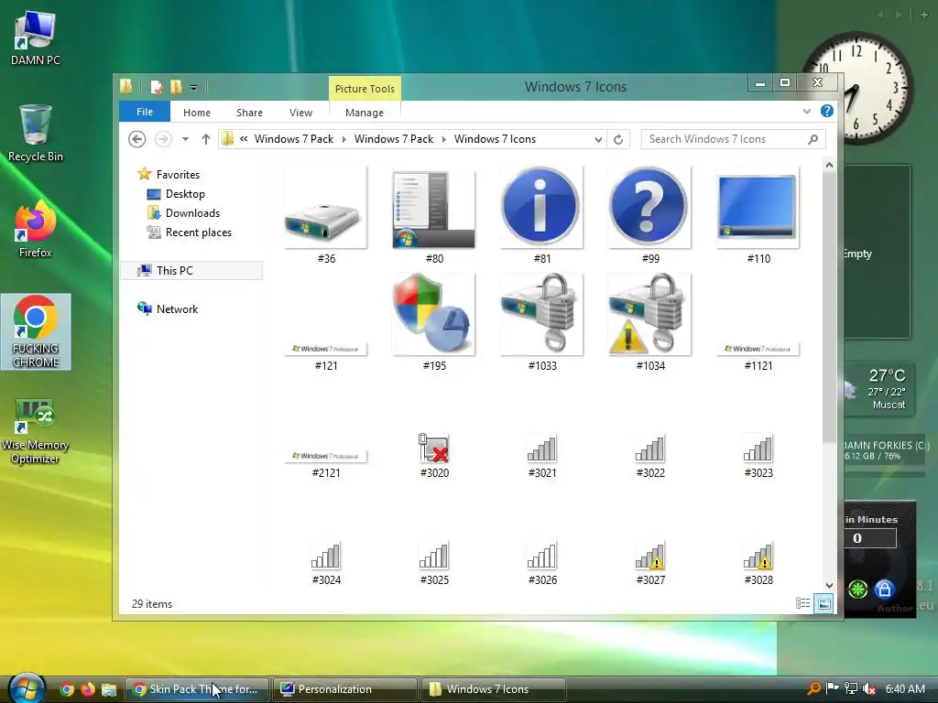
Task: Go back using the Back arrow
Action: pos(137,139)
